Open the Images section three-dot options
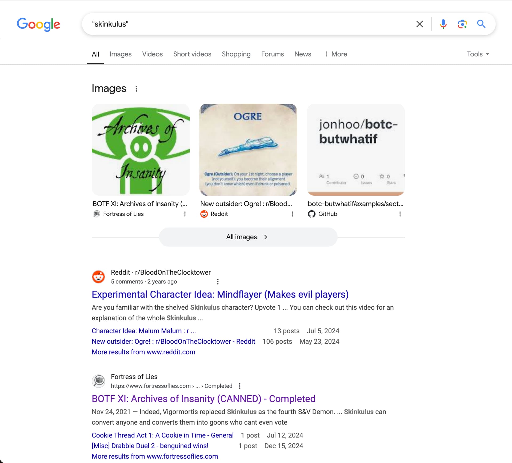 [x=136, y=89]
